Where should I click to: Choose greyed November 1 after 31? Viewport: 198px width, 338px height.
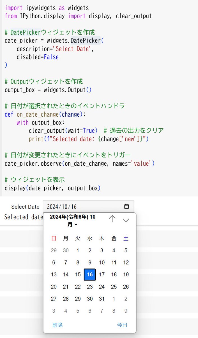click(x=114, y=299)
